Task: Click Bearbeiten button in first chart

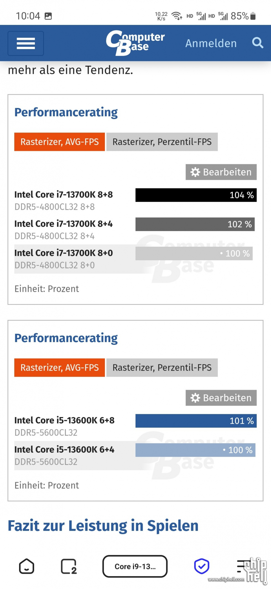Action: tap(221, 172)
